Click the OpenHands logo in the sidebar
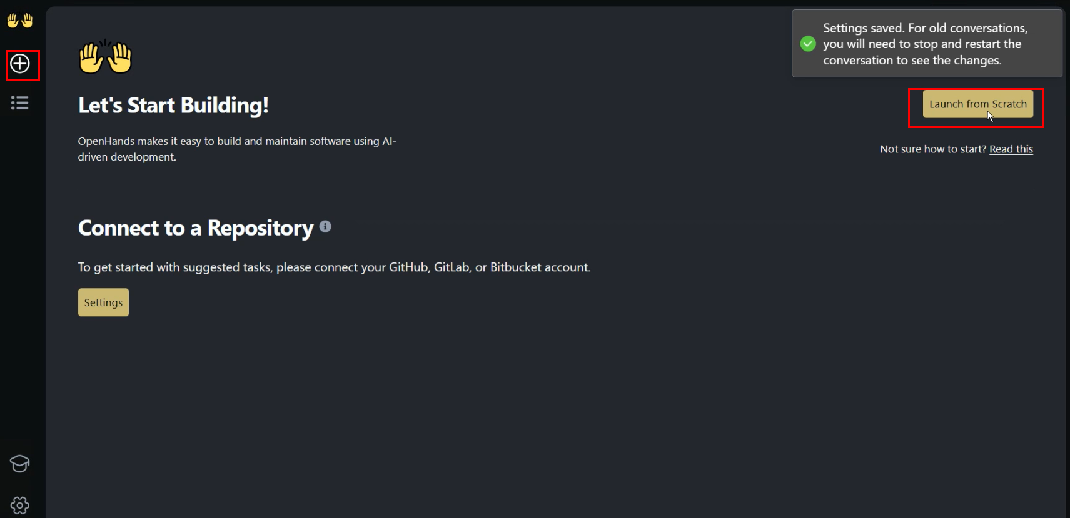The height and width of the screenshot is (518, 1070). 19,21
